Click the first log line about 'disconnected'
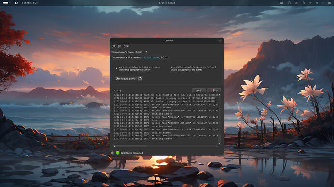The image size is (334, 187). [x=166, y=95]
